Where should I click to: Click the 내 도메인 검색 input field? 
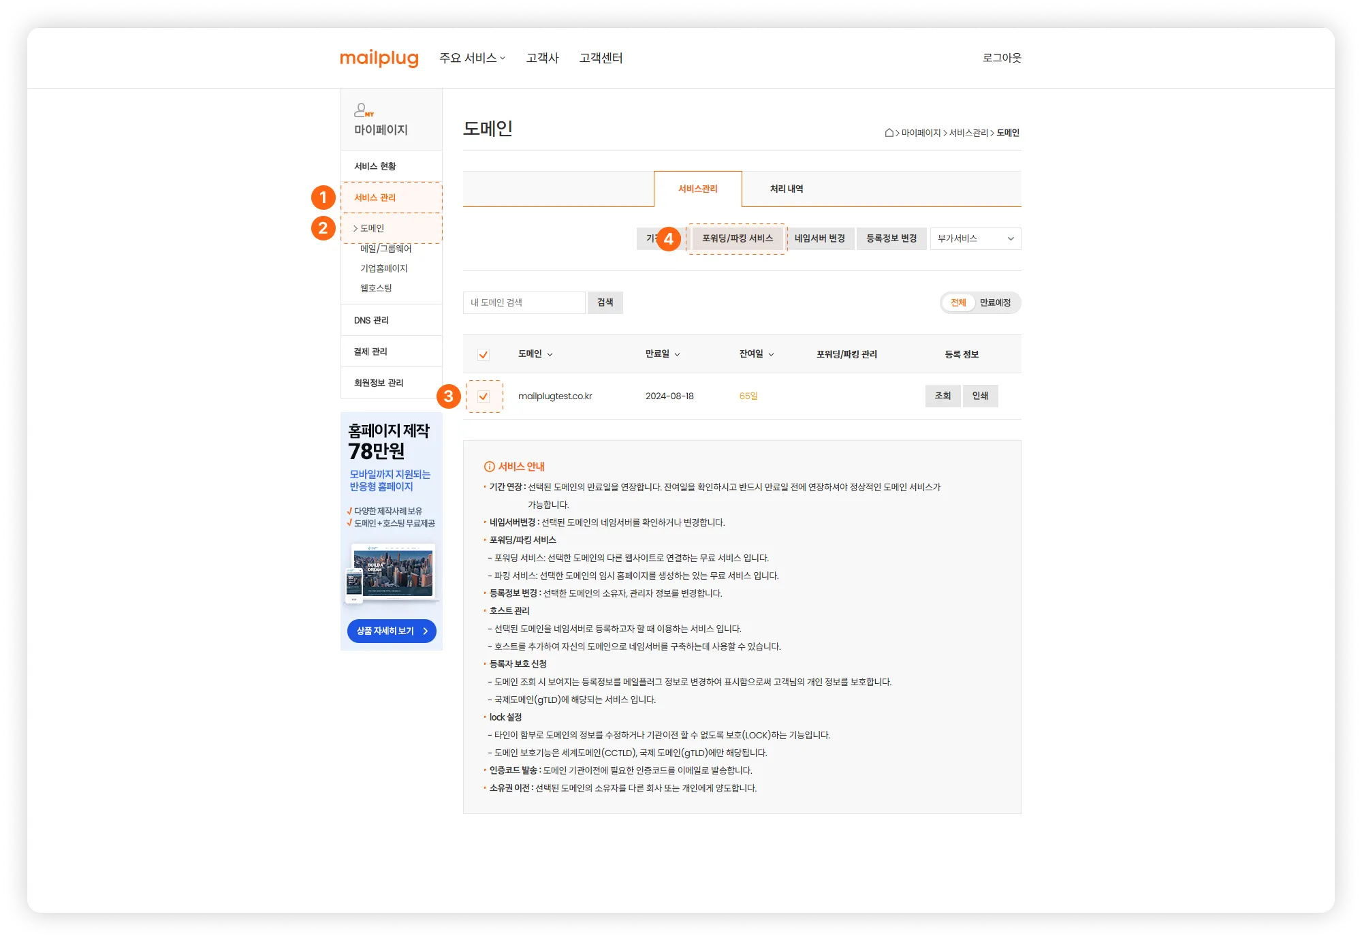524,302
